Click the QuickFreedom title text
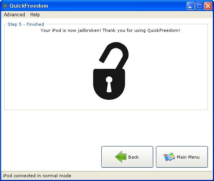Viewport: 214px width, 181px height. 29,6
